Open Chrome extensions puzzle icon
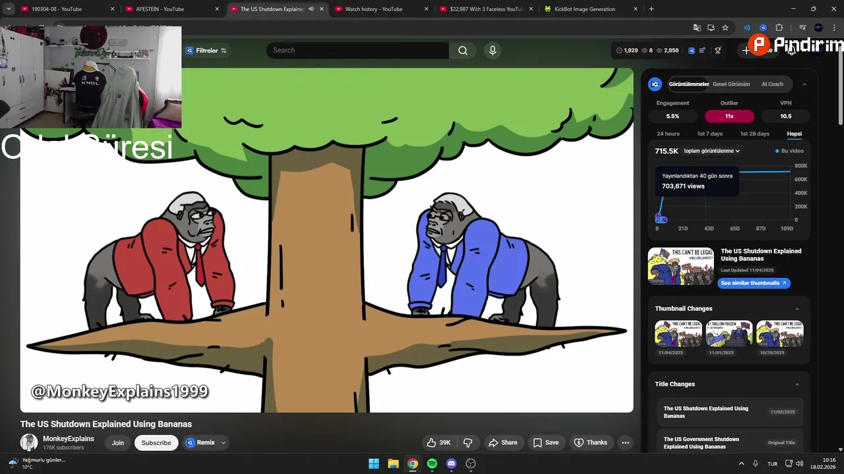The width and height of the screenshot is (844, 474). point(779,28)
